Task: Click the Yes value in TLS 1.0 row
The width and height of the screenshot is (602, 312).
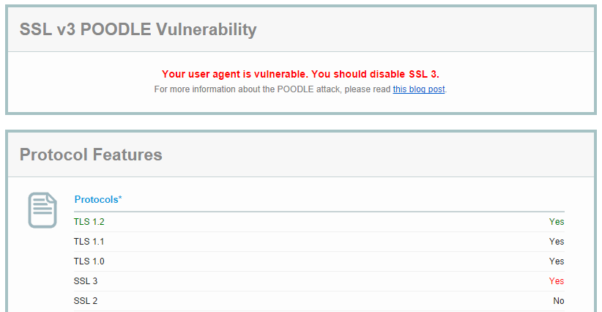Action: 557,261
